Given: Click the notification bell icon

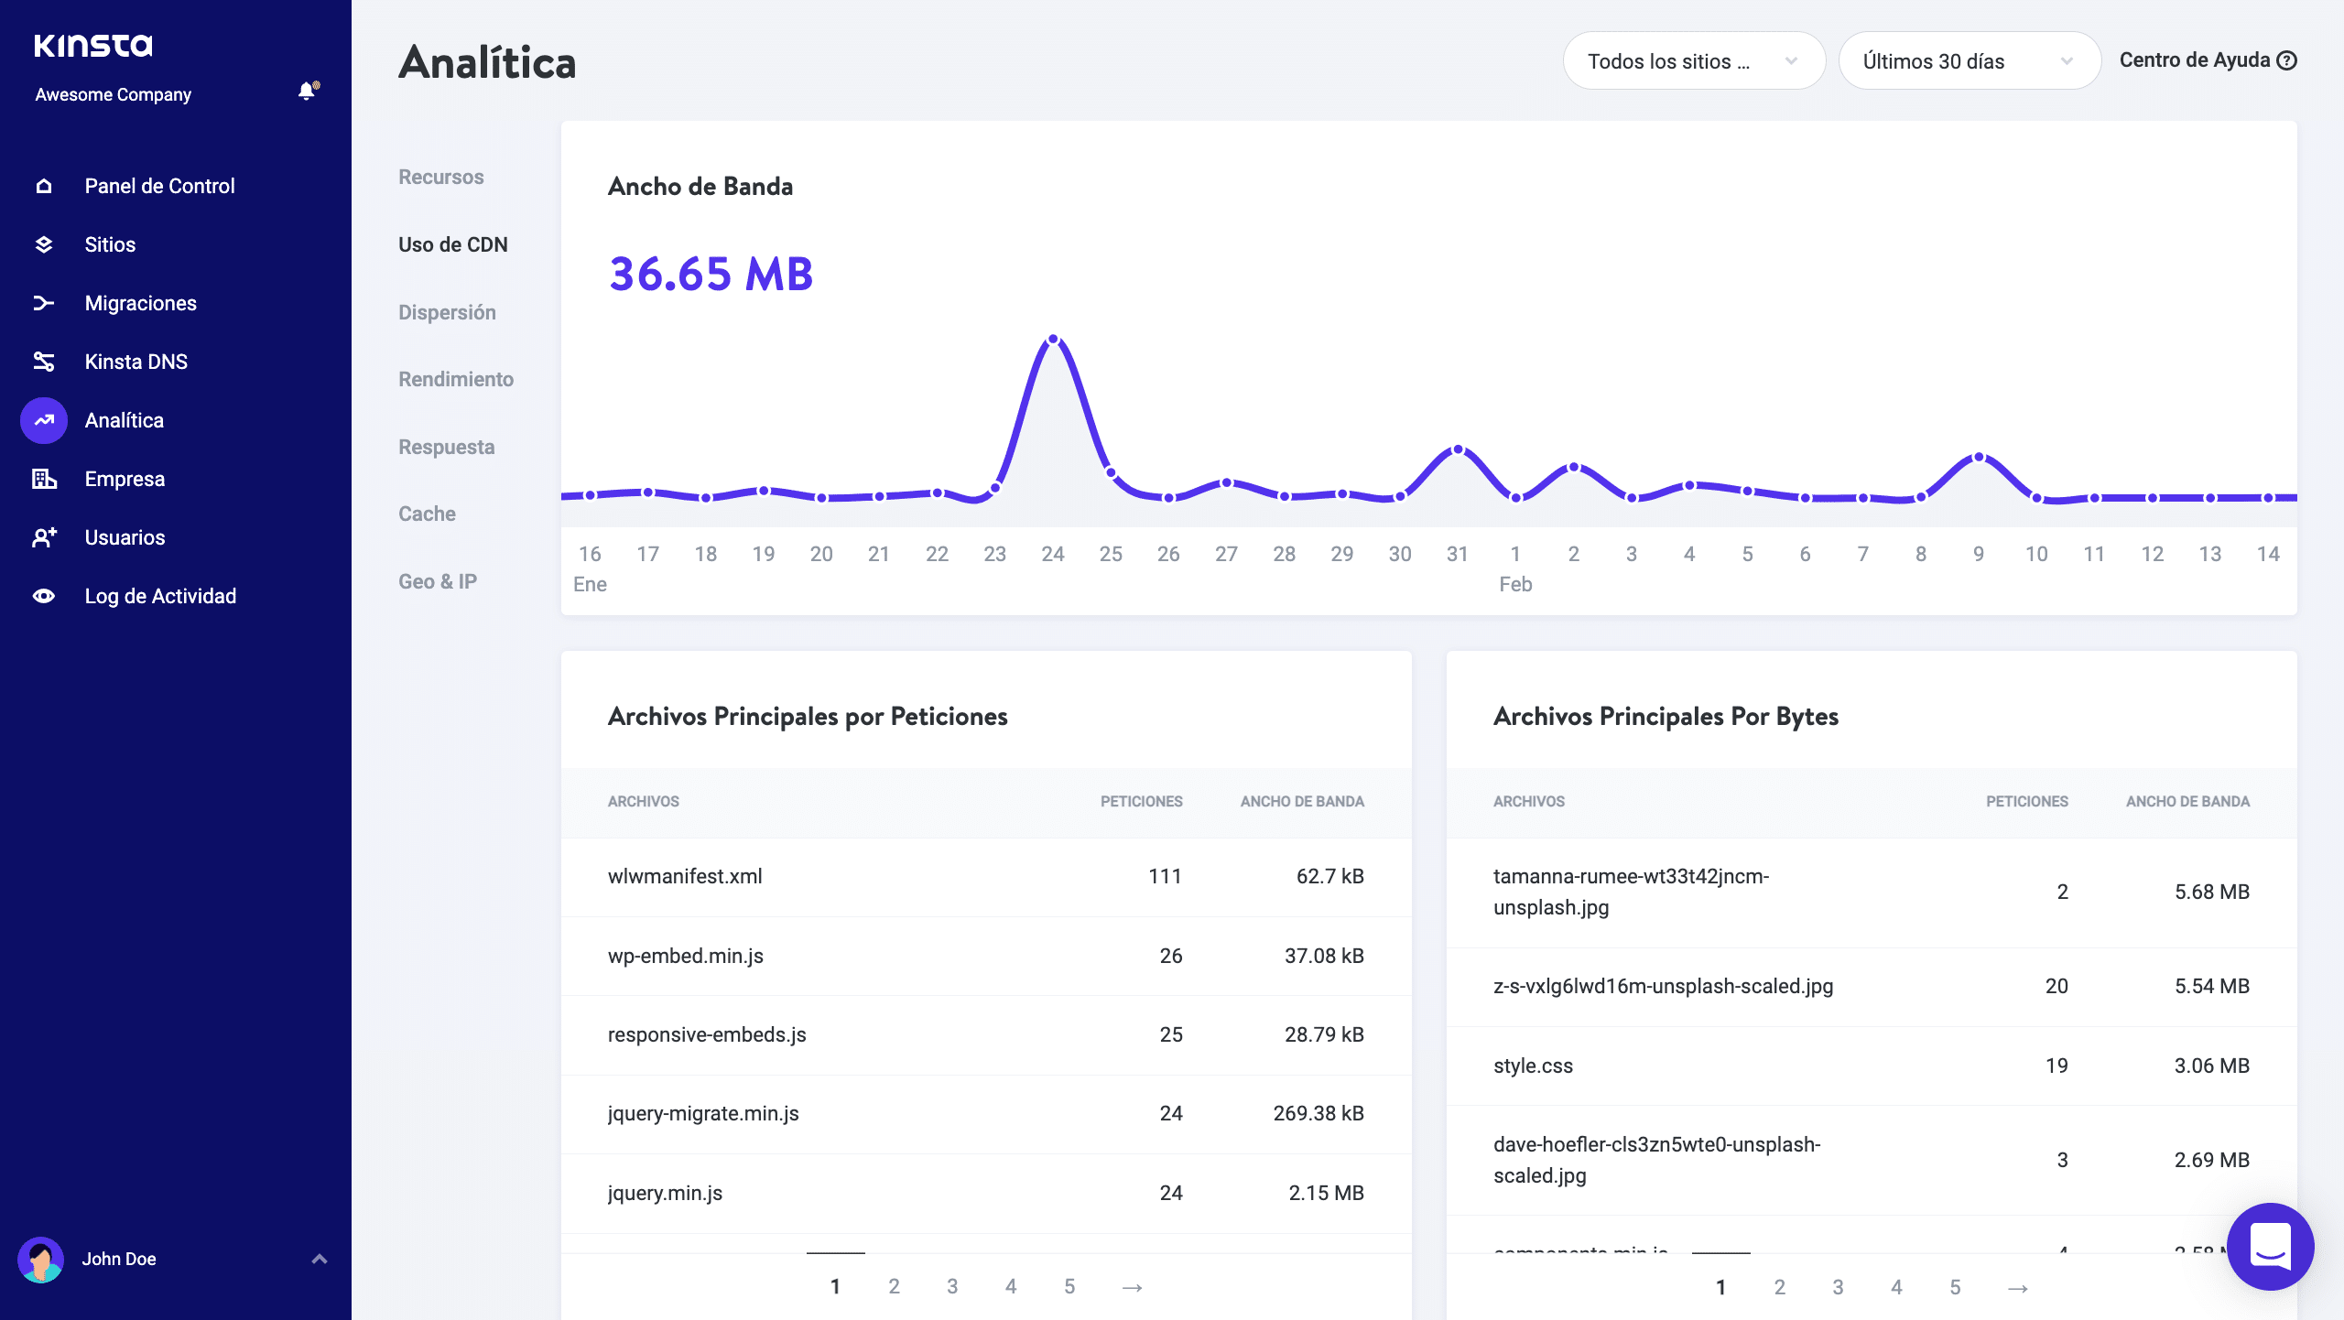Looking at the screenshot, I should pyautogui.click(x=307, y=91).
